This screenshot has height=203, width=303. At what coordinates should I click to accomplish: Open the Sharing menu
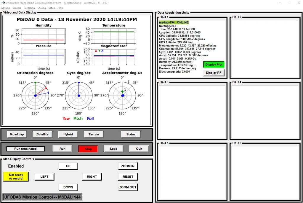[x=42, y=8]
